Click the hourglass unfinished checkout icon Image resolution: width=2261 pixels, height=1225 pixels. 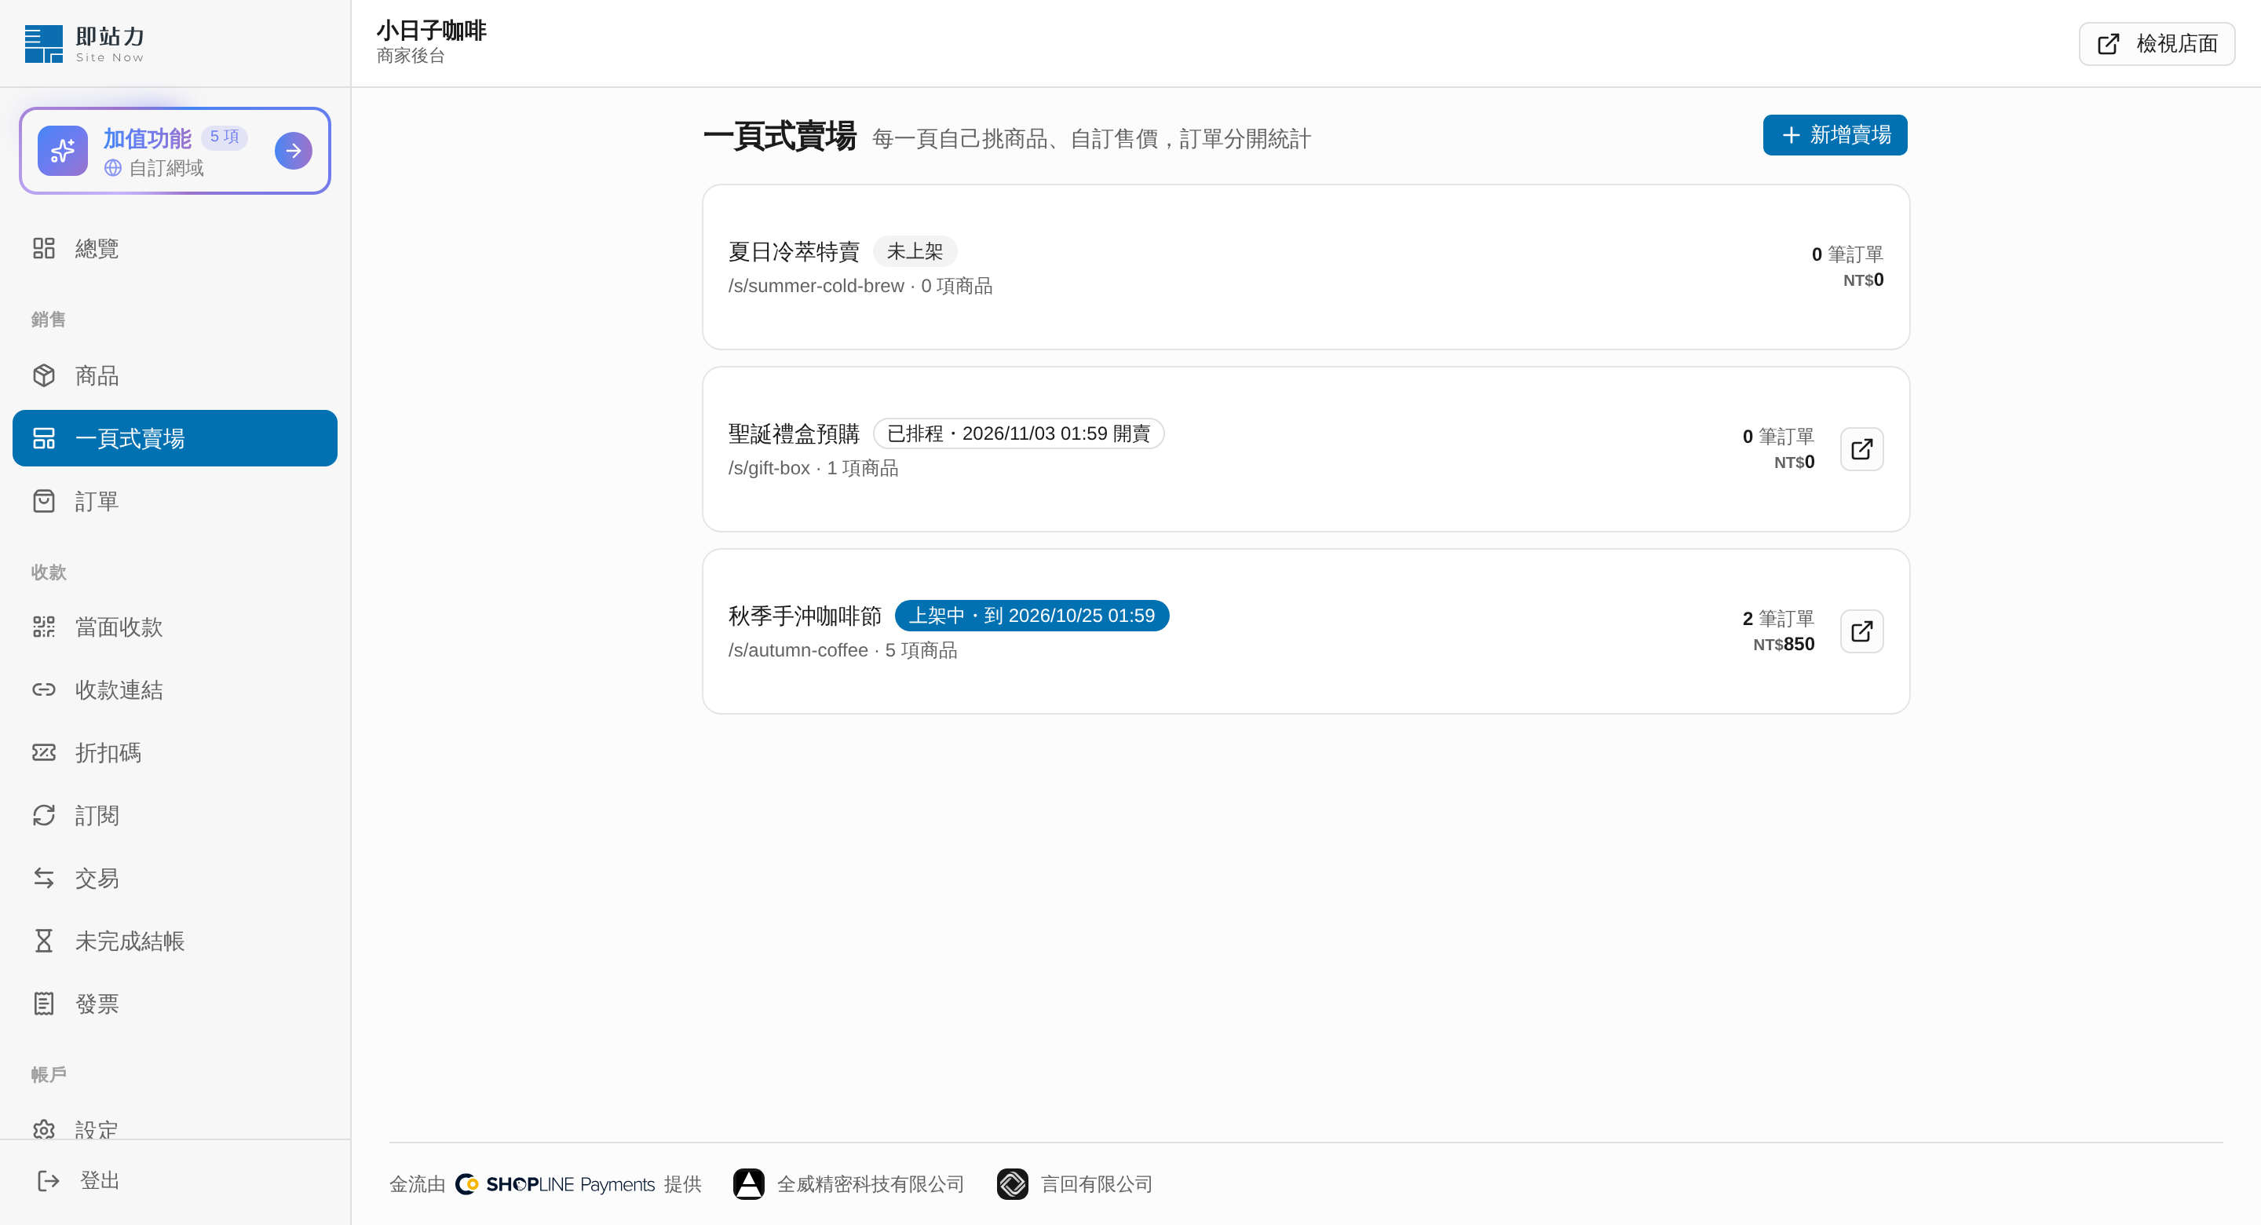(44, 941)
